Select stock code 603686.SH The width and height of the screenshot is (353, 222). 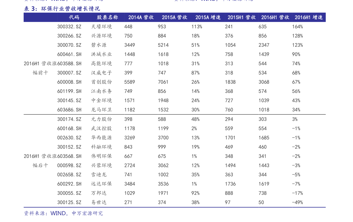(69, 110)
